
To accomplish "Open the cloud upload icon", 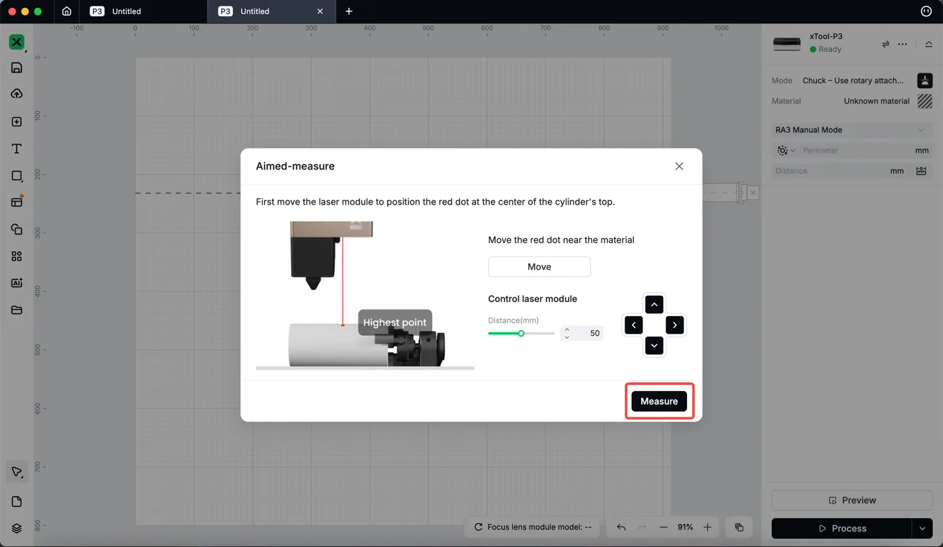I will point(17,94).
